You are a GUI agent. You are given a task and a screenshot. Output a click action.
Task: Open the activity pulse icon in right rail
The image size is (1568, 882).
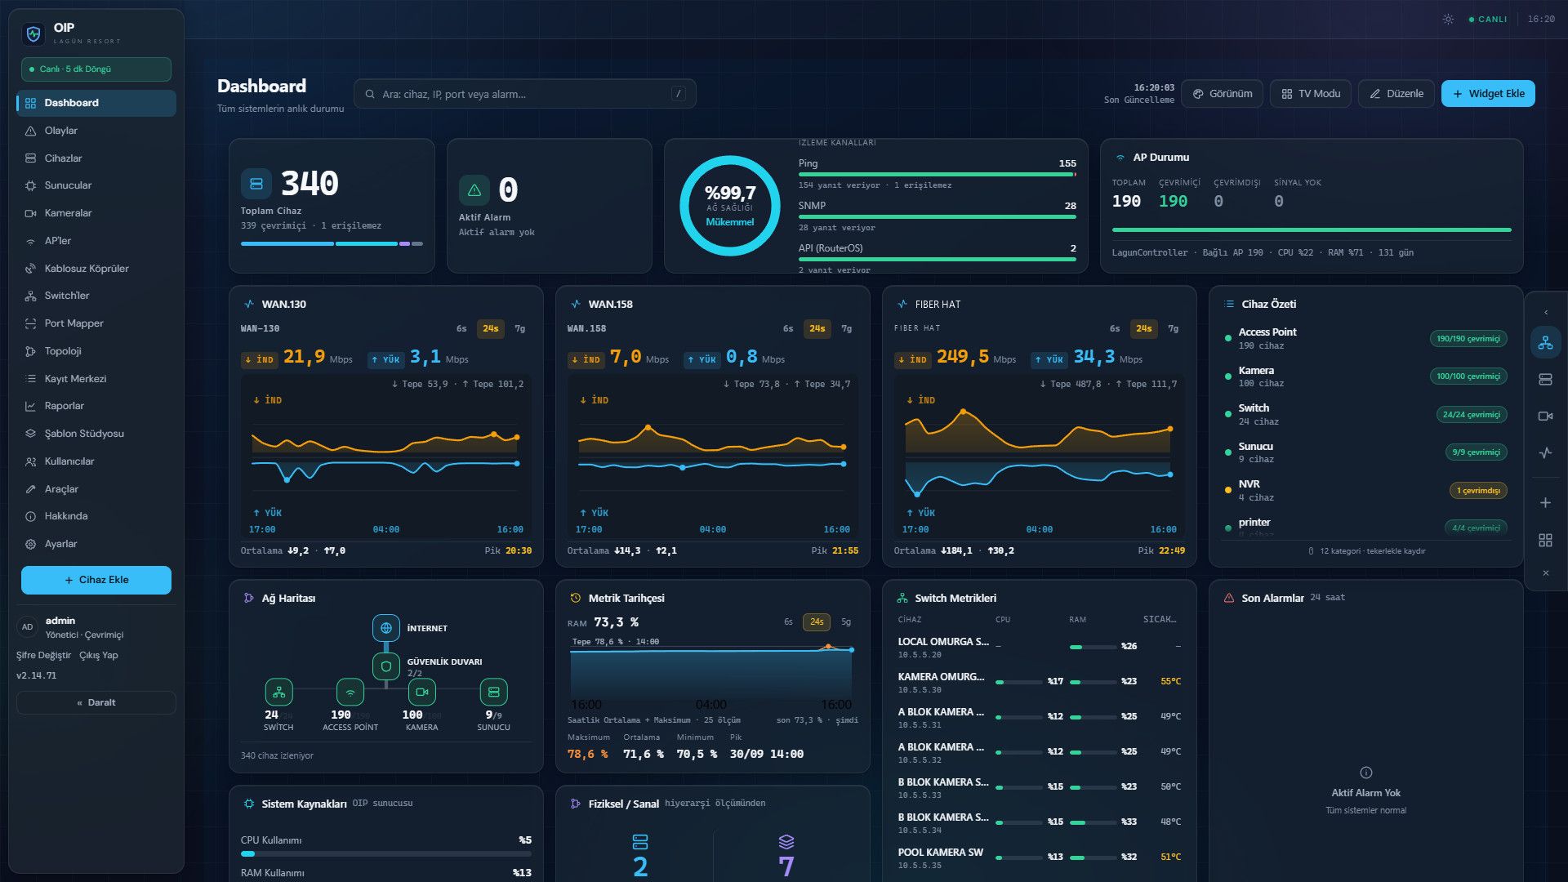tap(1545, 452)
